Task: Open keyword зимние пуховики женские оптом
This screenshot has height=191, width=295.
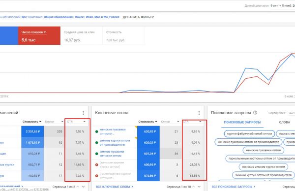Action: [x=112, y=154]
